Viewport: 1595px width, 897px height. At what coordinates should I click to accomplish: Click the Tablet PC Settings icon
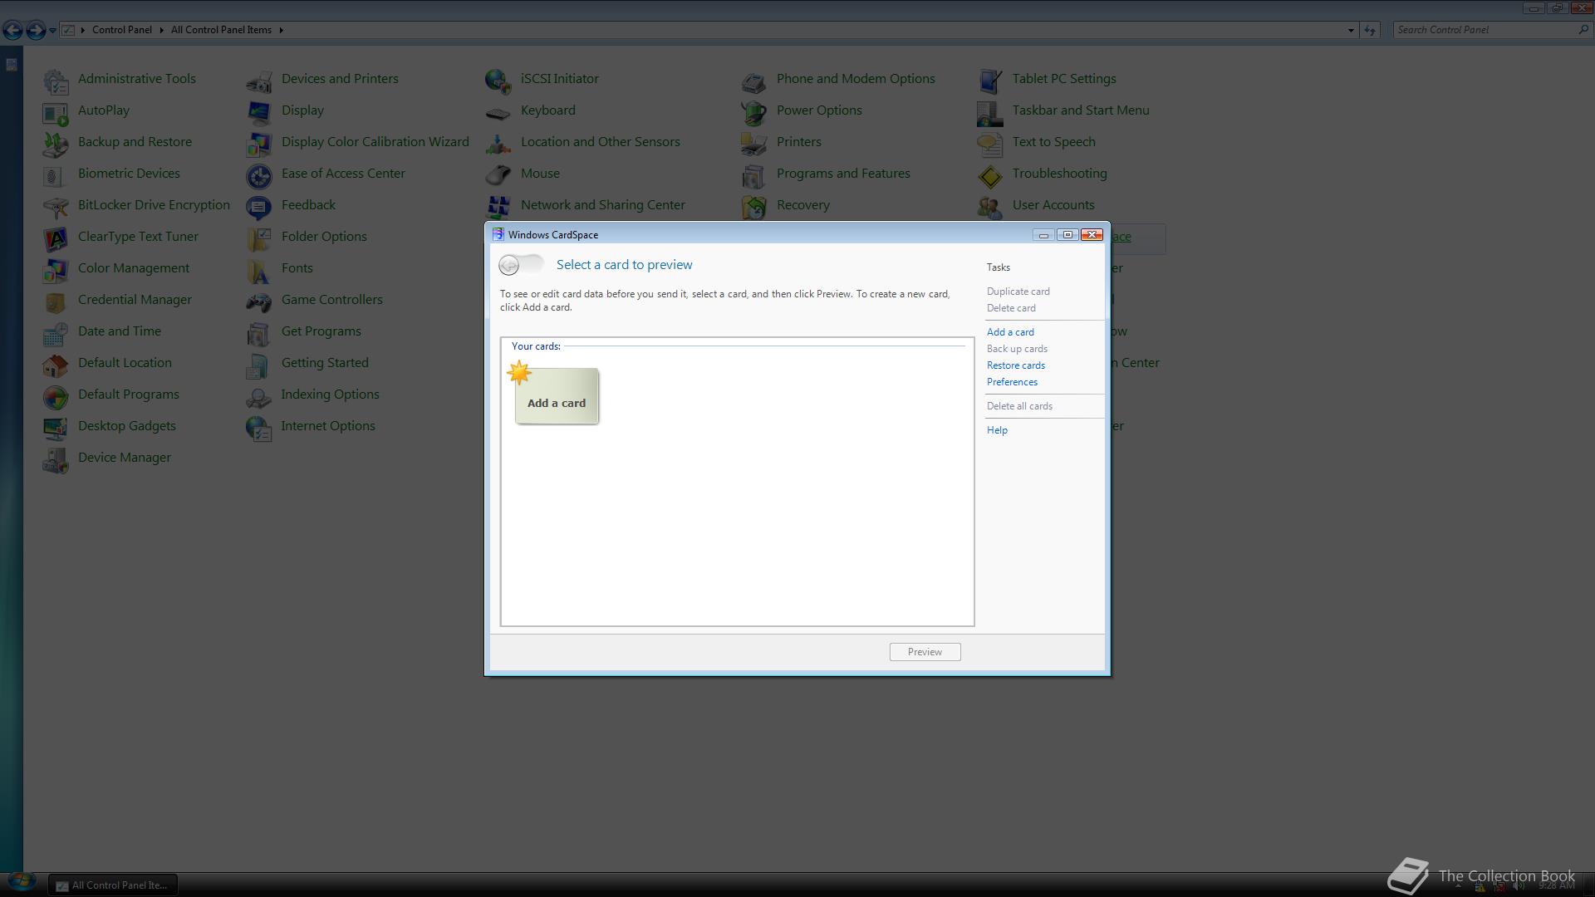point(990,80)
